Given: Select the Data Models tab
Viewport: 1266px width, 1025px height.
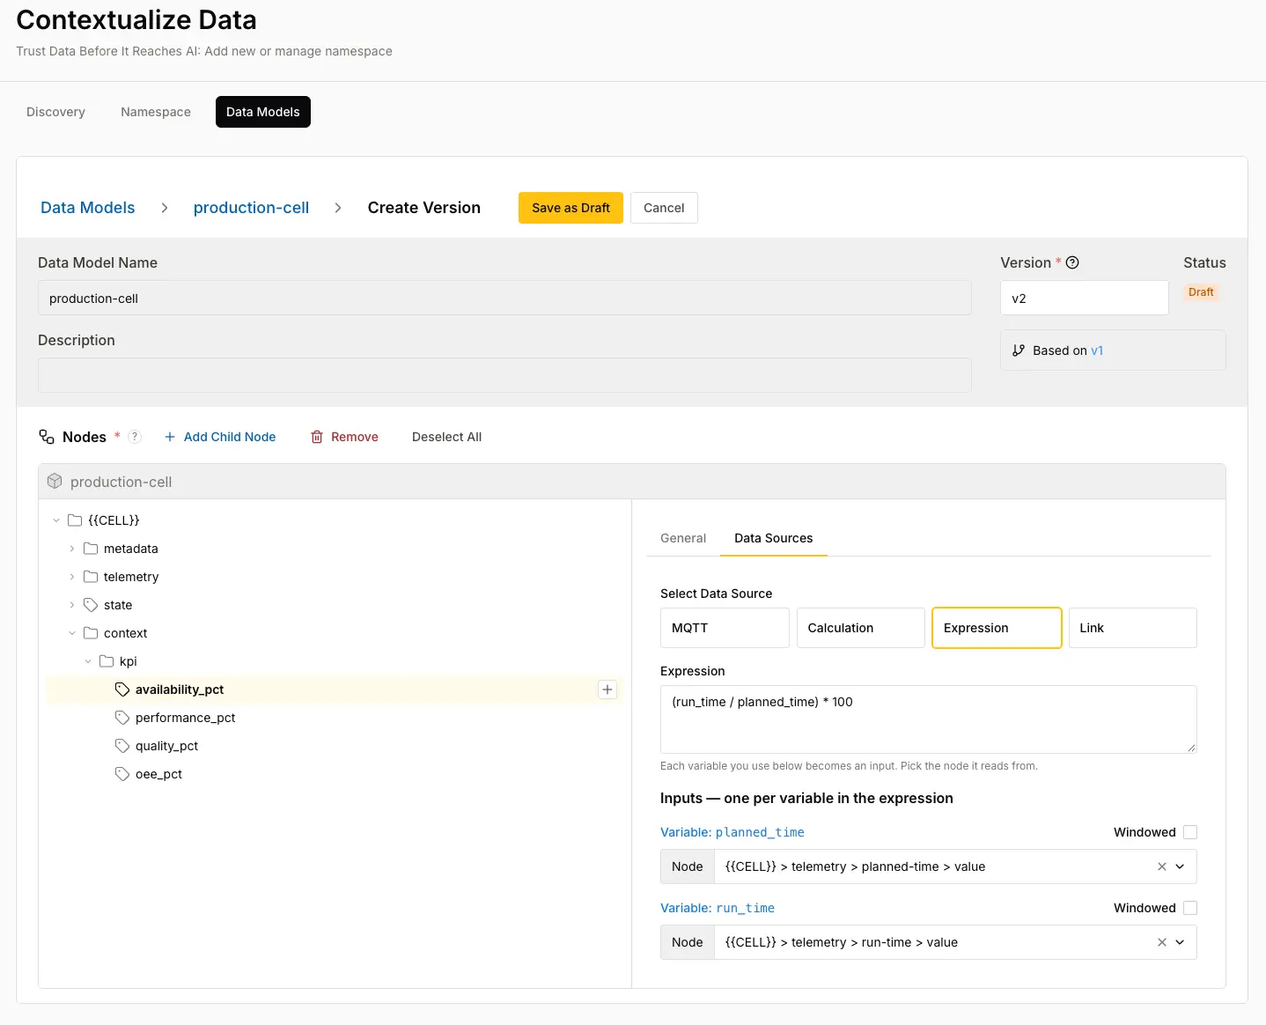Looking at the screenshot, I should pyautogui.click(x=263, y=112).
